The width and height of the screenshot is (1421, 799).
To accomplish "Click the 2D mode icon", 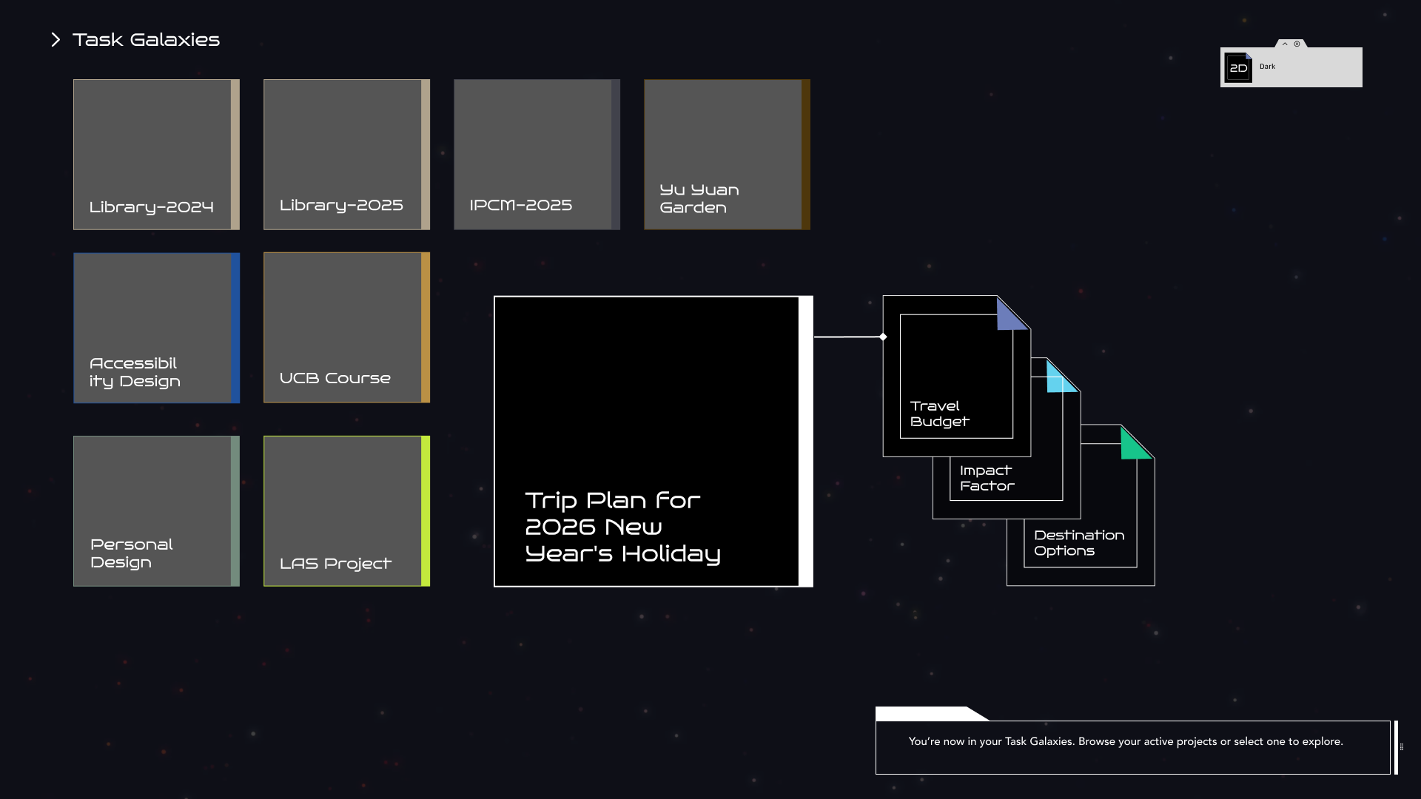I will [x=1238, y=68].
